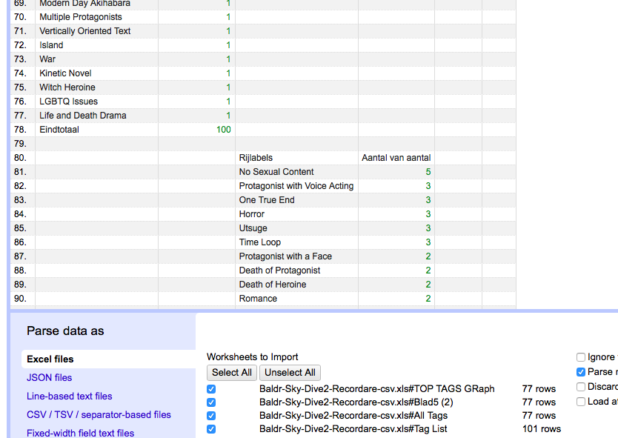Toggle the Blad5 (2) worksheet checkbox
The image size is (618, 438).
(211, 402)
